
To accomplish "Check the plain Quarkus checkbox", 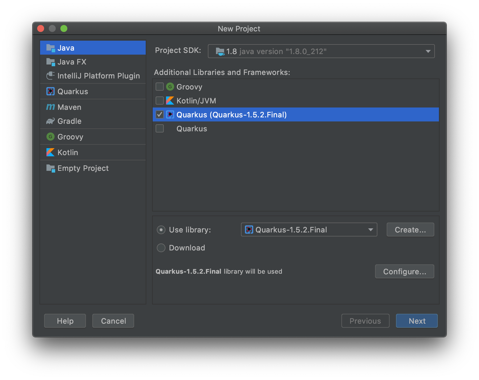I will pyautogui.click(x=160, y=128).
